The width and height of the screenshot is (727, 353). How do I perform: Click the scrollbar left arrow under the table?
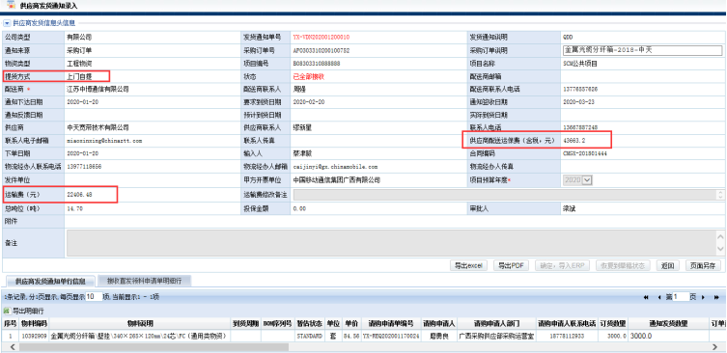pyautogui.click(x=13, y=347)
